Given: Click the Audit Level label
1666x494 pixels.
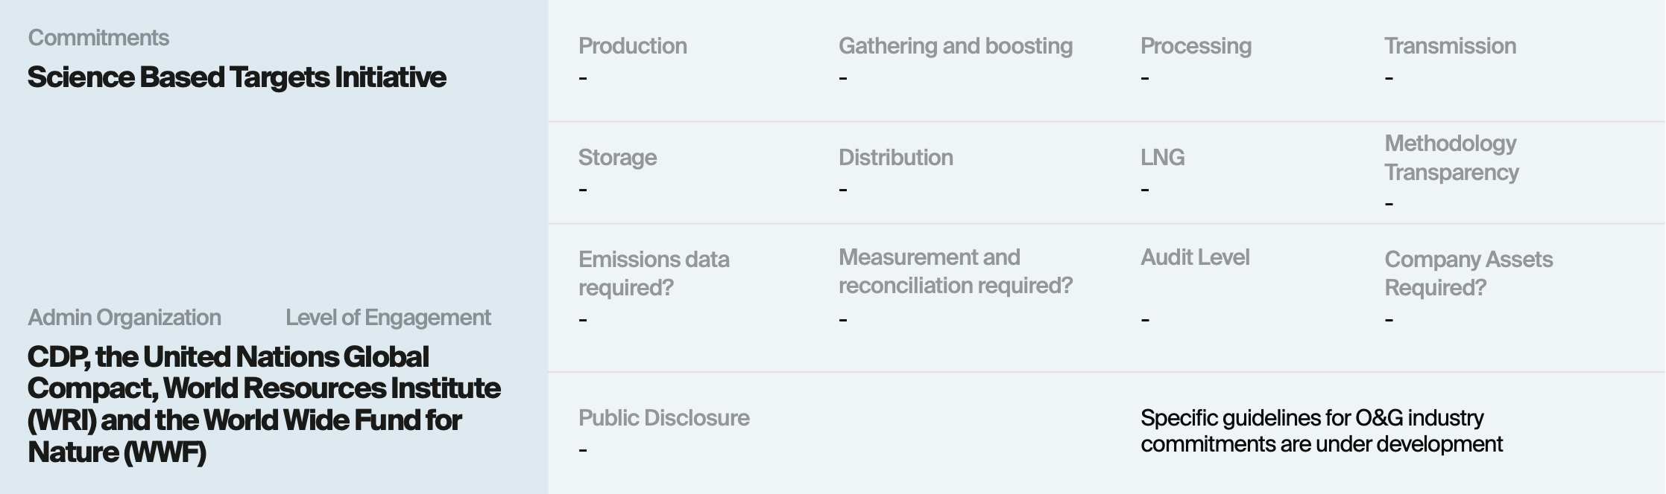Looking at the screenshot, I should (1195, 257).
